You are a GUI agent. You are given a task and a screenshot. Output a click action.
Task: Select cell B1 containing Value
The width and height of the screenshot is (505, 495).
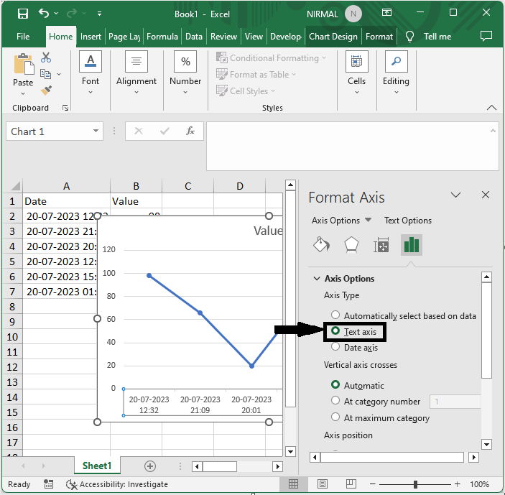pos(136,201)
